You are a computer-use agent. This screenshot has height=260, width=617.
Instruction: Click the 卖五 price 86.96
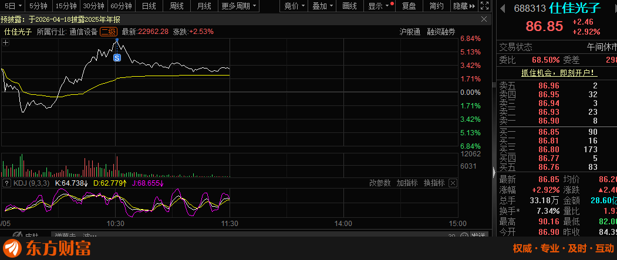(x=549, y=85)
